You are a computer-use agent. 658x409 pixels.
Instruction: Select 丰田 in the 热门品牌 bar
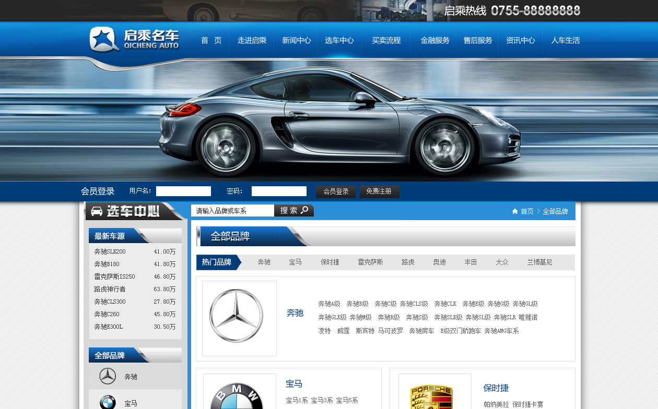tap(471, 262)
